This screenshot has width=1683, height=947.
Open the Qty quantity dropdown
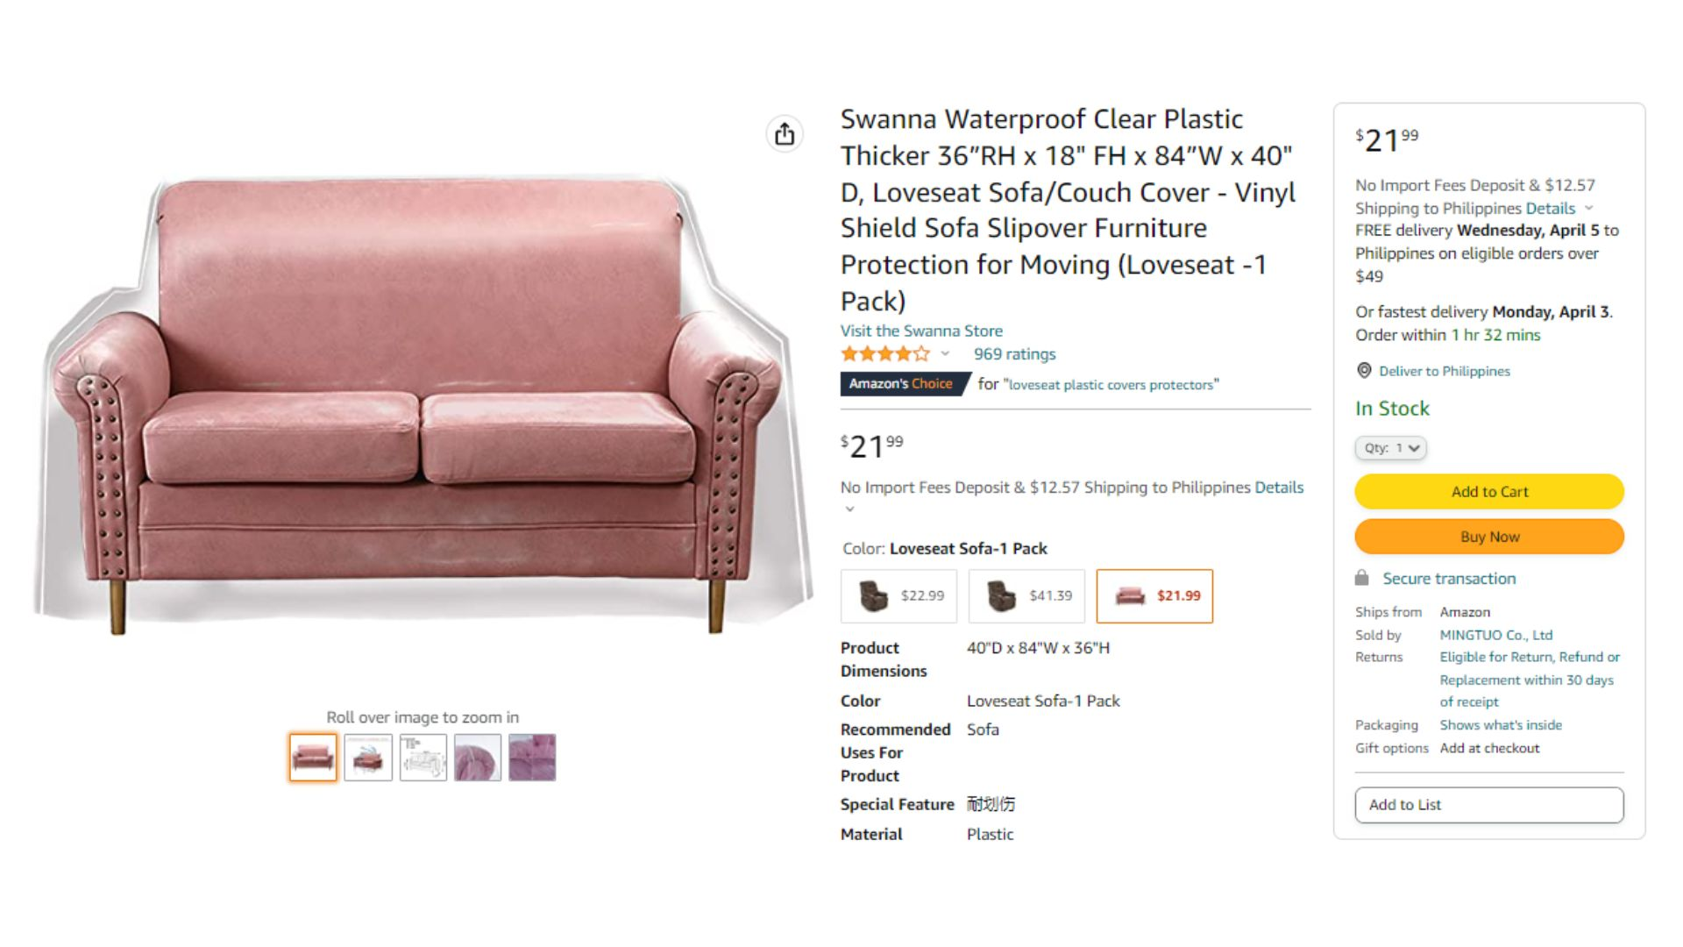pos(1390,448)
